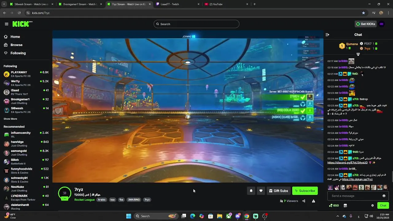Open the chat shop icon

(345, 205)
